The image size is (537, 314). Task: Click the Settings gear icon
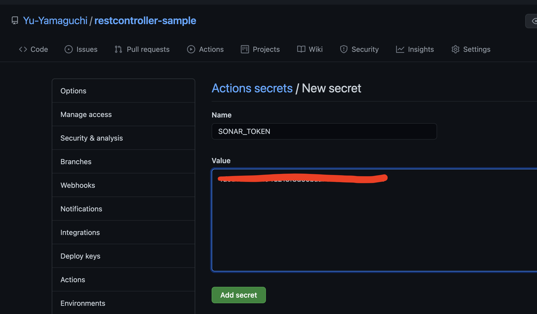(x=455, y=49)
